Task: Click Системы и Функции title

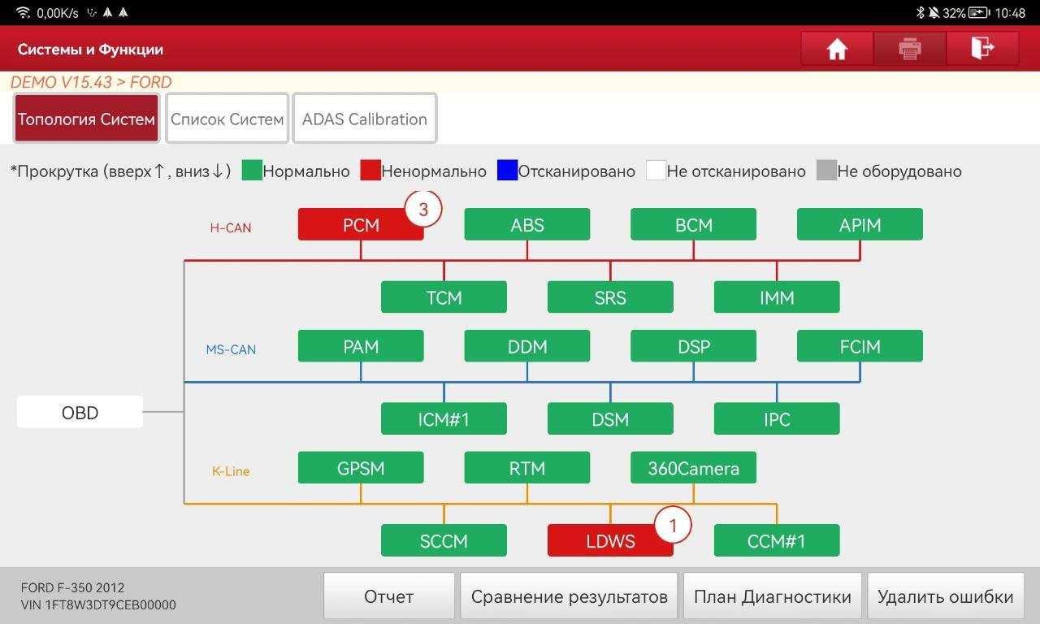Action: [x=90, y=50]
